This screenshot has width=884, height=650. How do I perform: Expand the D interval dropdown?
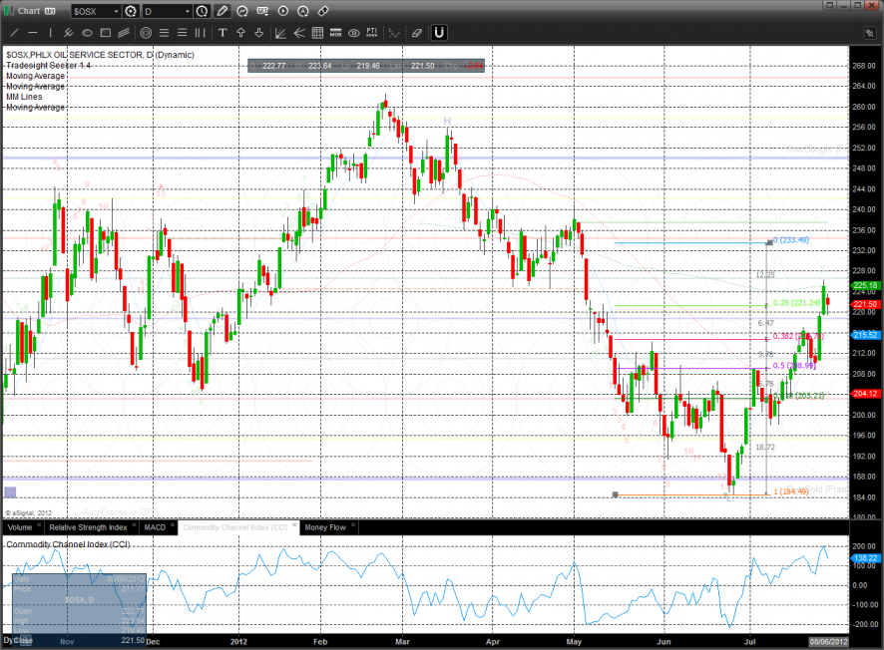(x=186, y=11)
